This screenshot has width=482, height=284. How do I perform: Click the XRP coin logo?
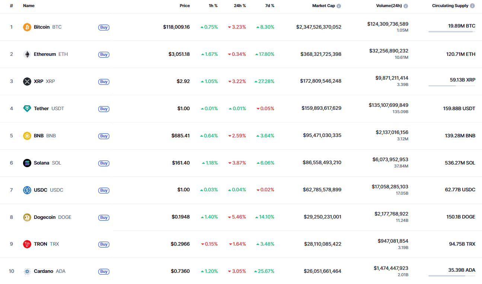tap(27, 82)
